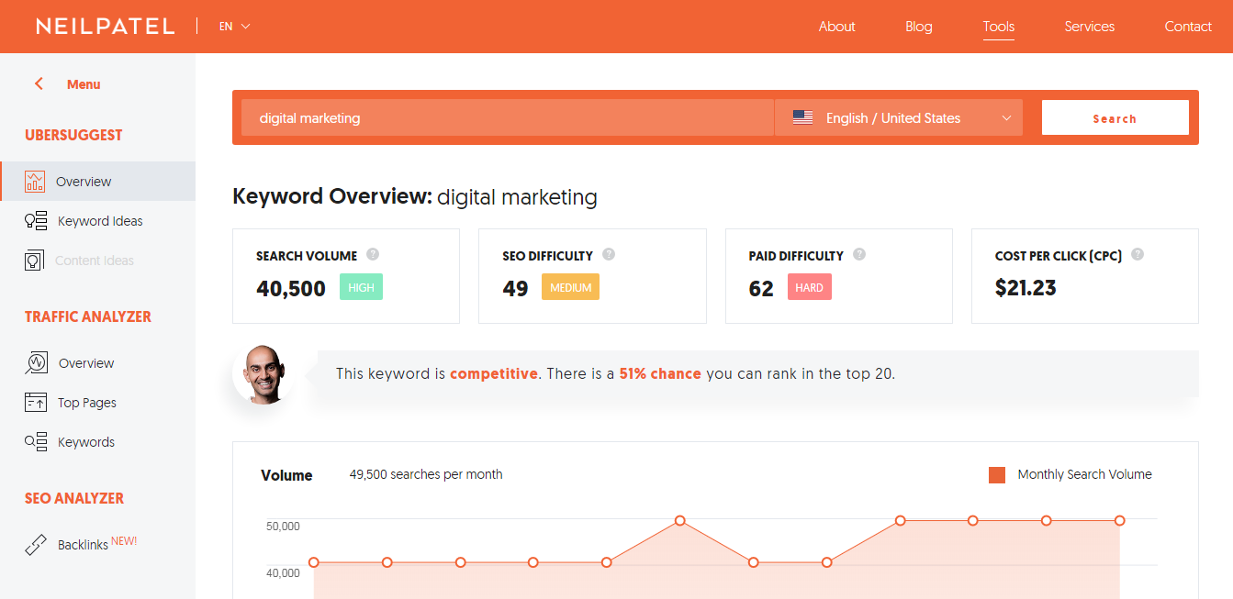This screenshot has height=599, width=1233.
Task: Open the Contact page
Action: tap(1188, 27)
